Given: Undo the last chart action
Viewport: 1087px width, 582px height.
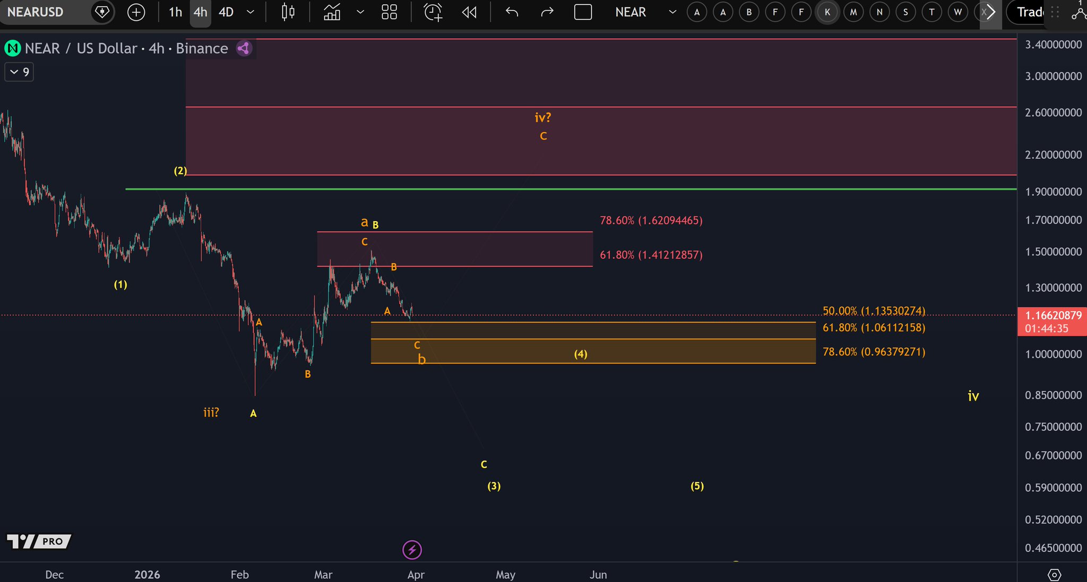Looking at the screenshot, I should 512,12.
